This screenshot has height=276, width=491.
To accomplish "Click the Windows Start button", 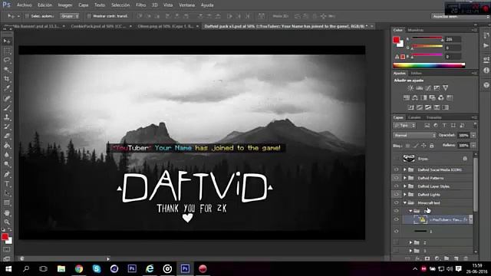I will [8, 269].
